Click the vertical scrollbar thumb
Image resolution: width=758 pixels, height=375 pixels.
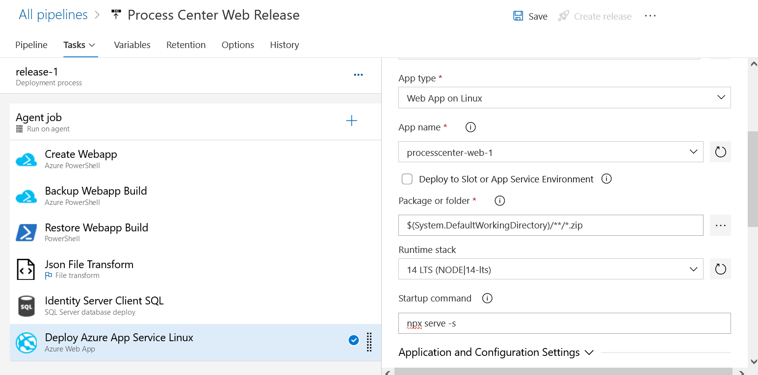[753, 179]
